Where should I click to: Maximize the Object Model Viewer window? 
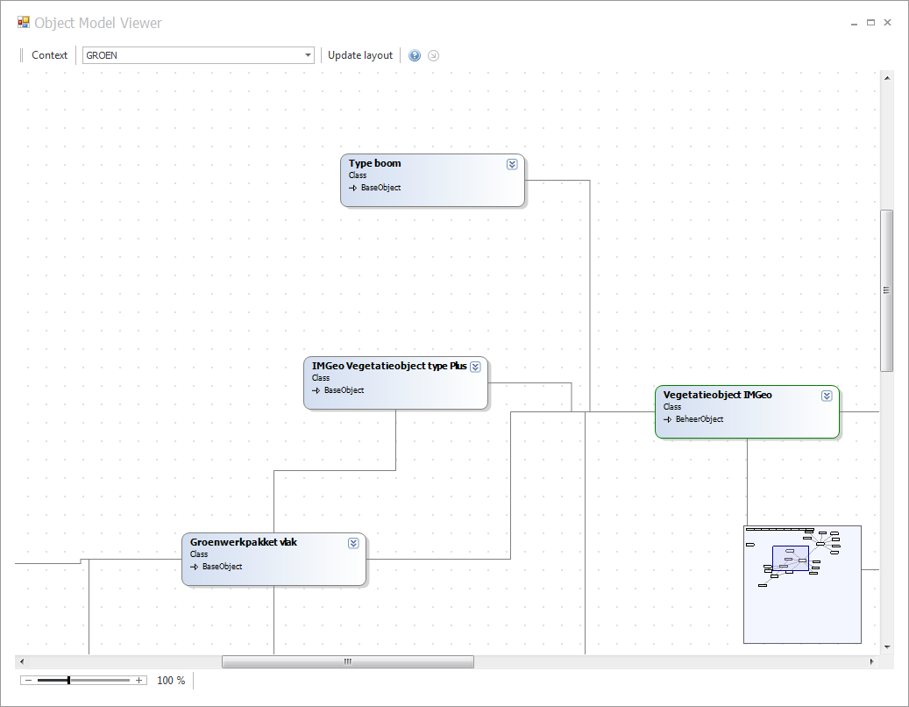870,23
